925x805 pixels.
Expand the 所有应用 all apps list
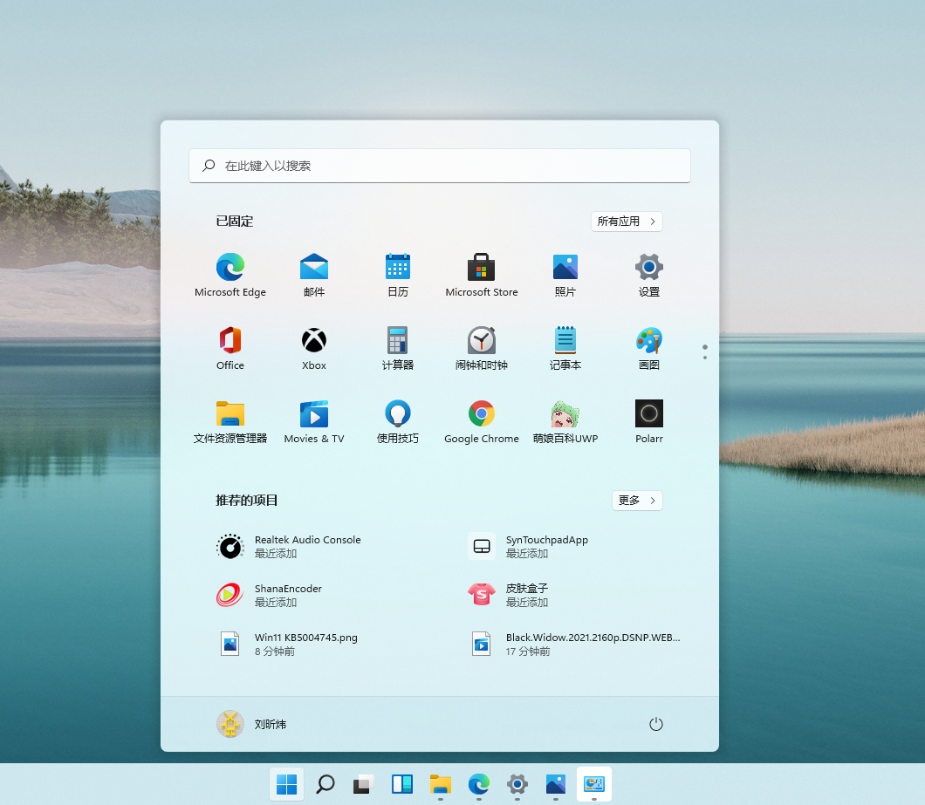(626, 221)
